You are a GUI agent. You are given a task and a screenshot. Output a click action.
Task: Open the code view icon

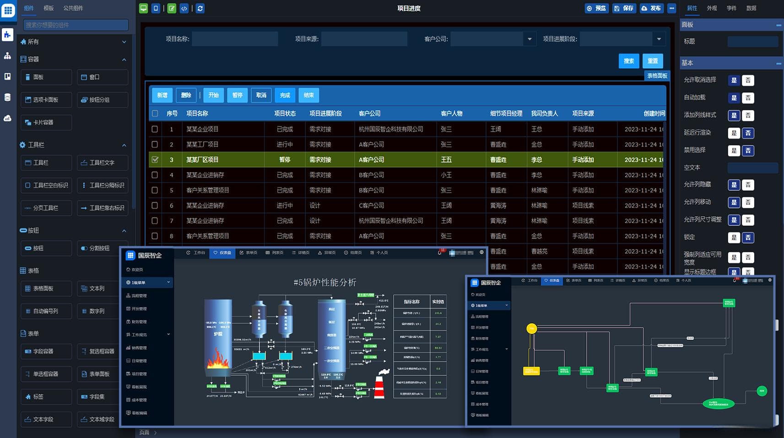point(184,8)
